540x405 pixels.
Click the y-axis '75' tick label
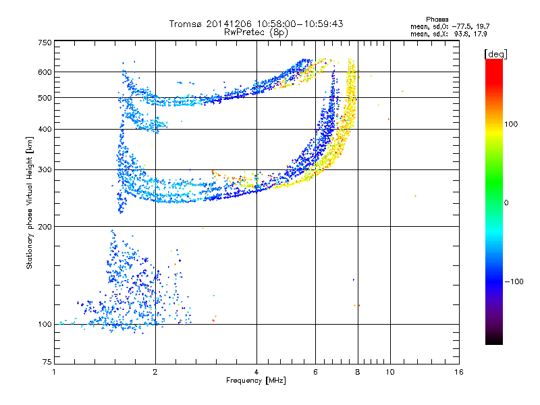(x=47, y=362)
